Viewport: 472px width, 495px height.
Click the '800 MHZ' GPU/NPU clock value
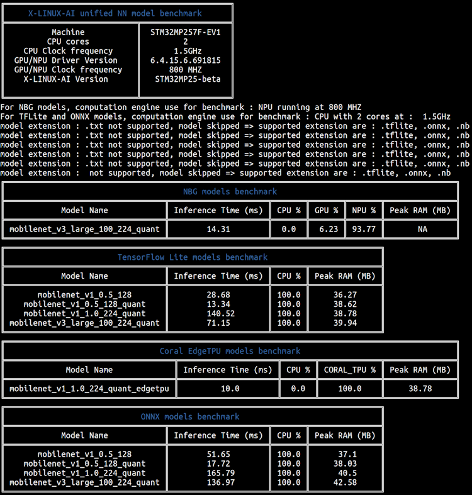pyautogui.click(x=186, y=70)
